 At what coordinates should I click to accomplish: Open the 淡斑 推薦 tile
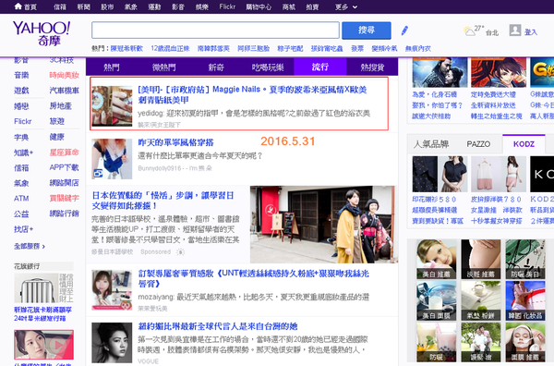tap(481, 259)
